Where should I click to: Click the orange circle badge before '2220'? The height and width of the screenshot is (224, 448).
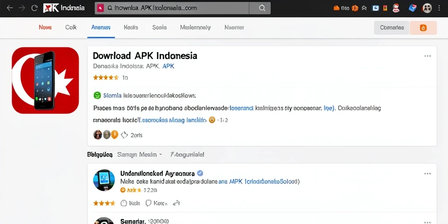[x=123, y=190]
